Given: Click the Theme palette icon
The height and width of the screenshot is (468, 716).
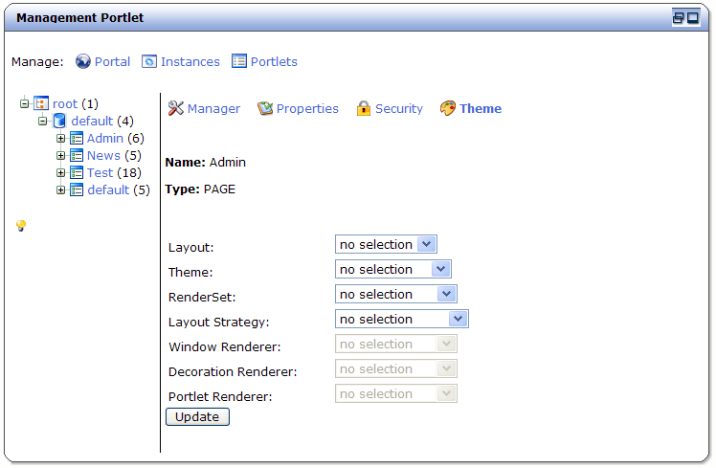Looking at the screenshot, I should point(448,108).
